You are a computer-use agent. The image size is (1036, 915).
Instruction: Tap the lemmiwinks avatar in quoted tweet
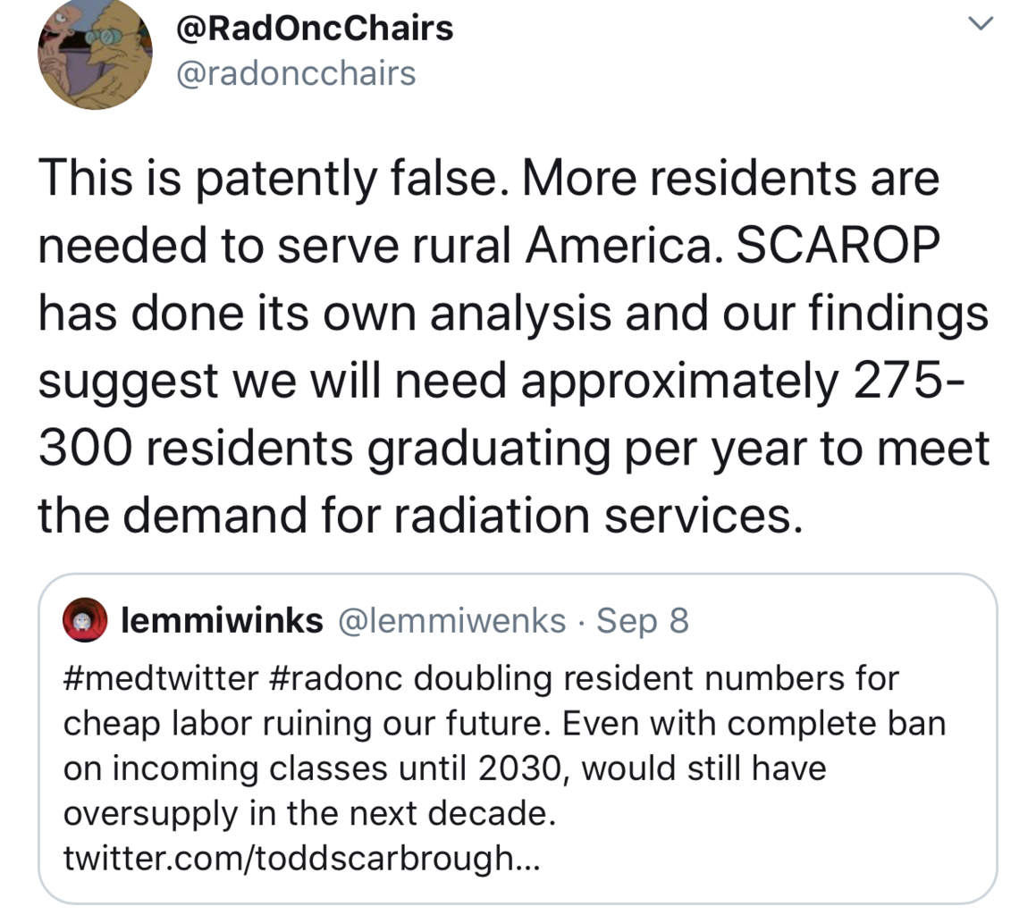coord(85,620)
